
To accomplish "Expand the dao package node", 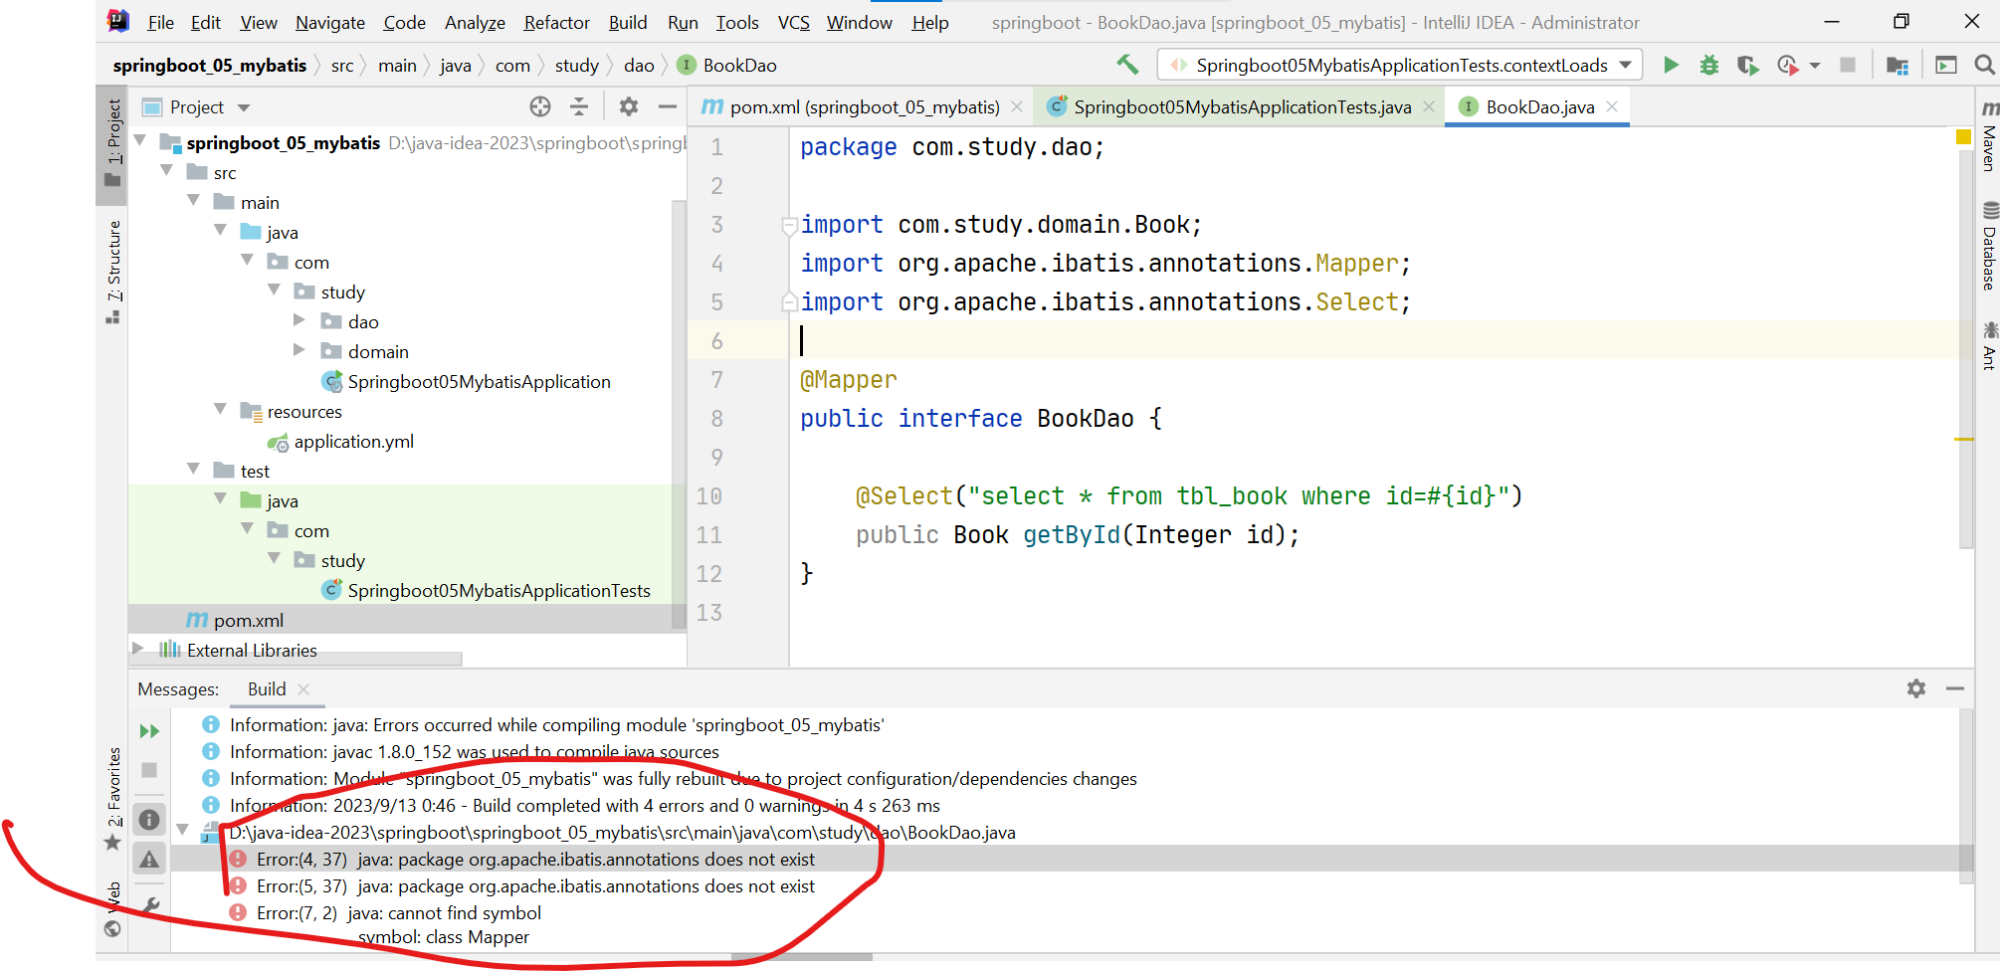I will (300, 320).
